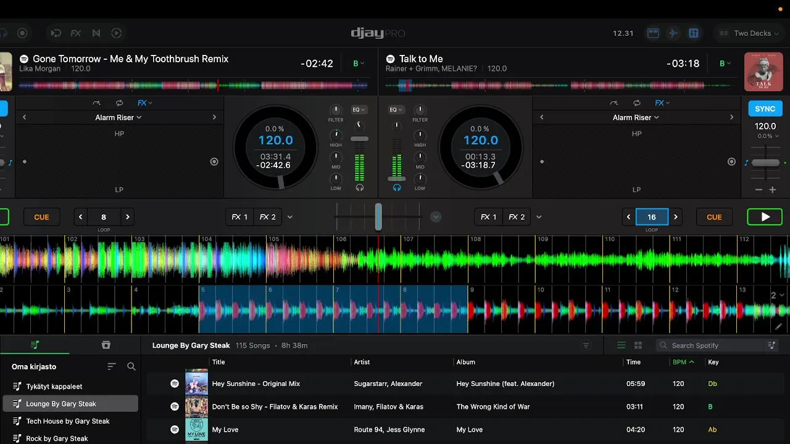Click the sort icon beside Oma kirjasto

pyautogui.click(x=112, y=366)
